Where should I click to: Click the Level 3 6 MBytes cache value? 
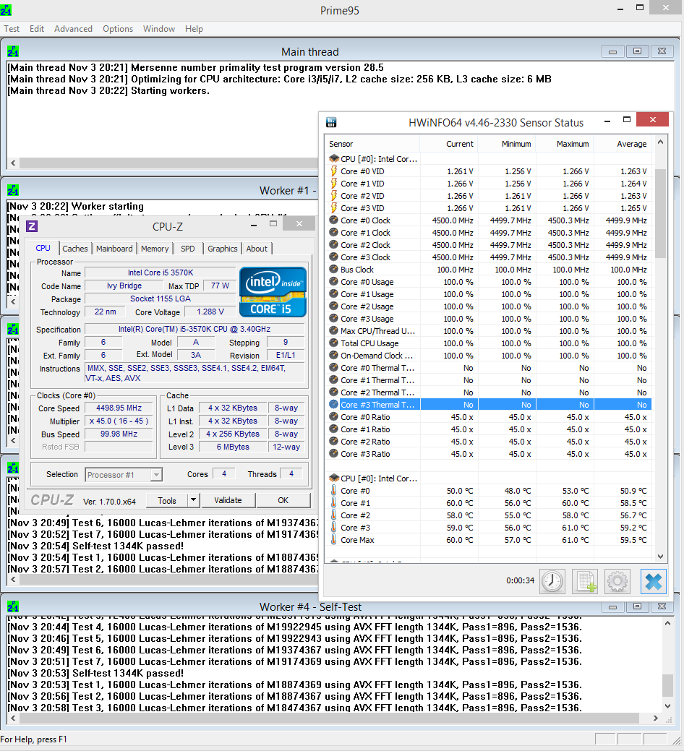[233, 447]
